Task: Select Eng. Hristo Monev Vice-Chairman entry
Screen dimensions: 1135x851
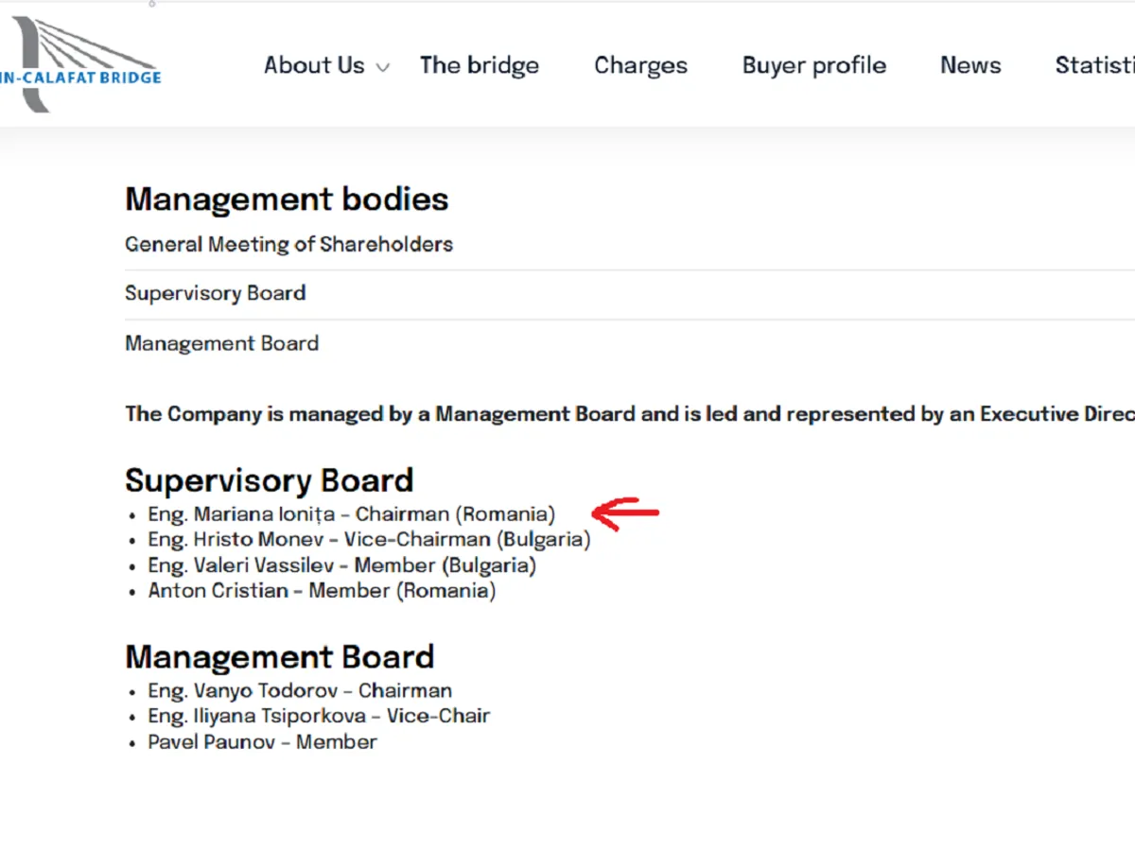Action: tap(369, 540)
